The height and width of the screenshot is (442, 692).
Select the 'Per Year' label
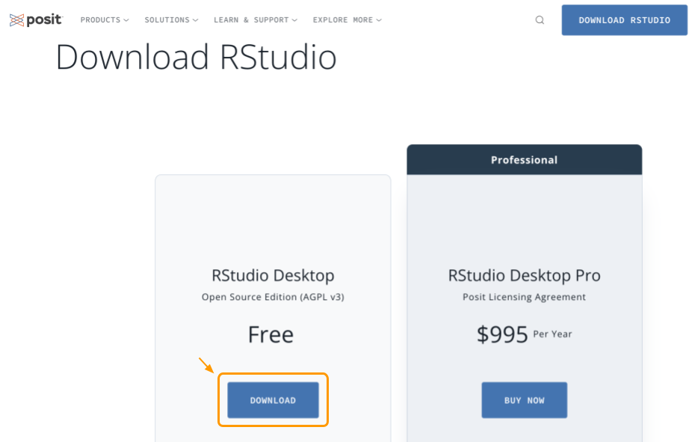[x=552, y=334]
